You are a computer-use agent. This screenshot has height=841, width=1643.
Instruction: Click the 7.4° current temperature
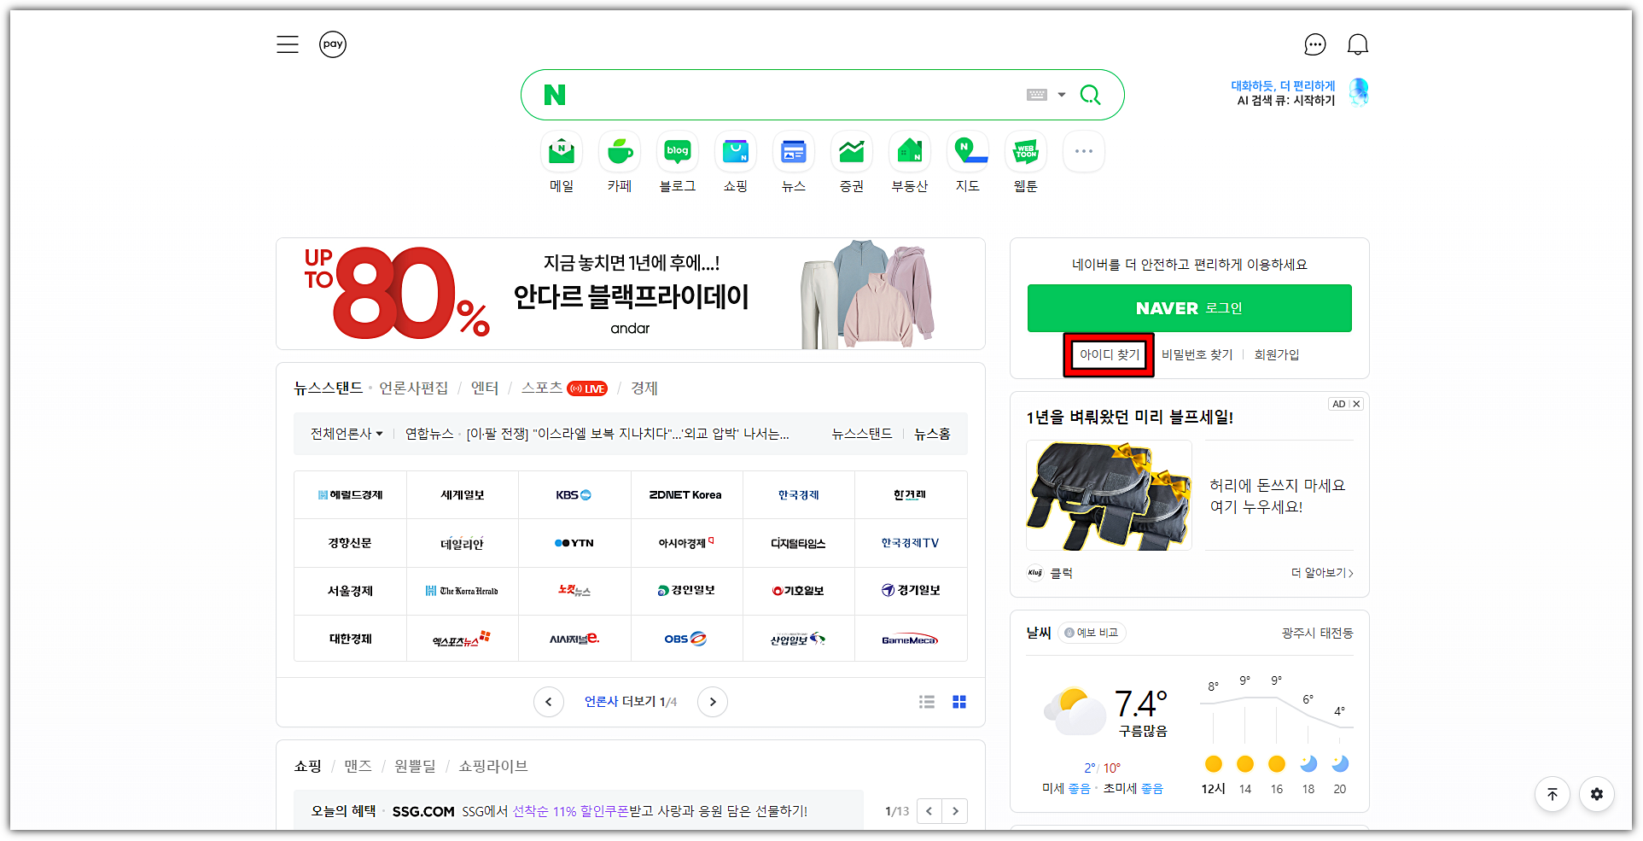[x=1141, y=704]
